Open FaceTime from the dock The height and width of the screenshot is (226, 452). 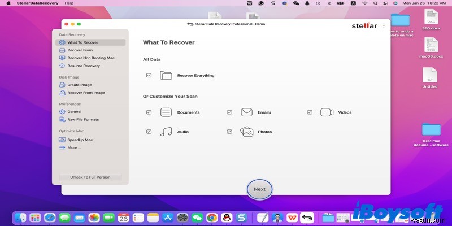(x=108, y=218)
